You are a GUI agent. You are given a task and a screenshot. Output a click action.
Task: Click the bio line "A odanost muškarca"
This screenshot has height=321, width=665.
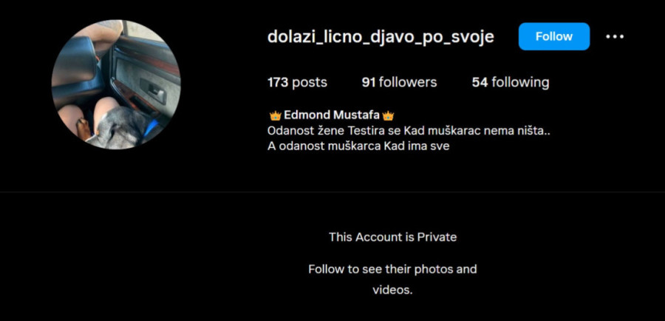358,146
